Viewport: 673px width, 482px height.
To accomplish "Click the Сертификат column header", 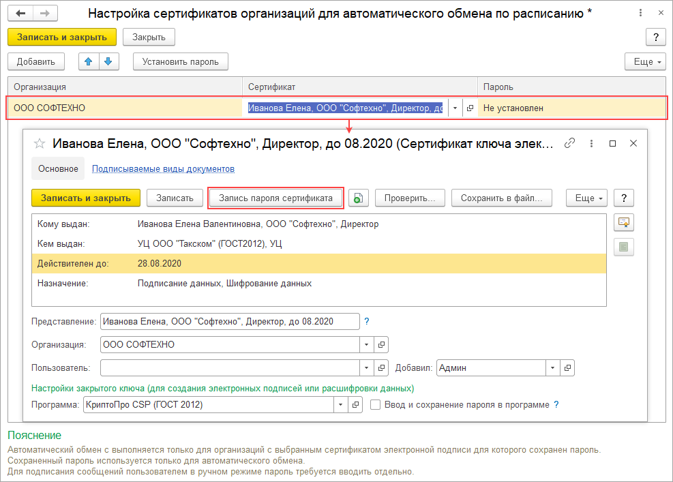I will pos(360,87).
